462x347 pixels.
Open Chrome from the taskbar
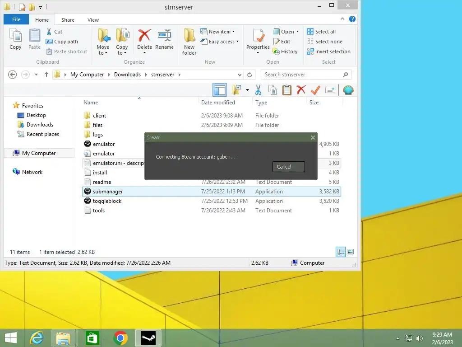click(x=120, y=338)
